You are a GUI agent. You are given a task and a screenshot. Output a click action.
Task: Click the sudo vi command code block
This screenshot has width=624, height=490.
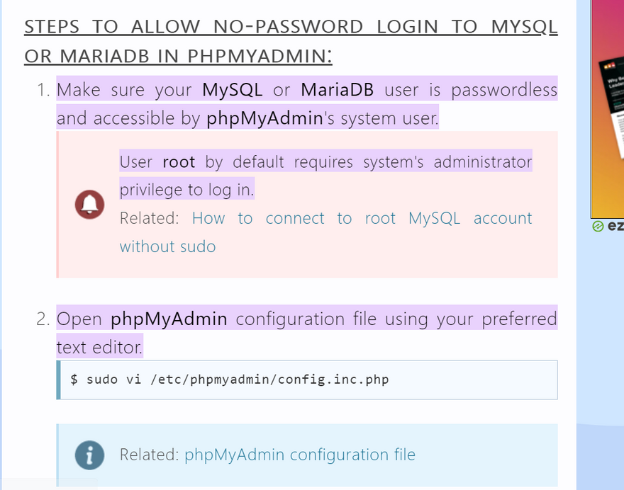tap(307, 380)
